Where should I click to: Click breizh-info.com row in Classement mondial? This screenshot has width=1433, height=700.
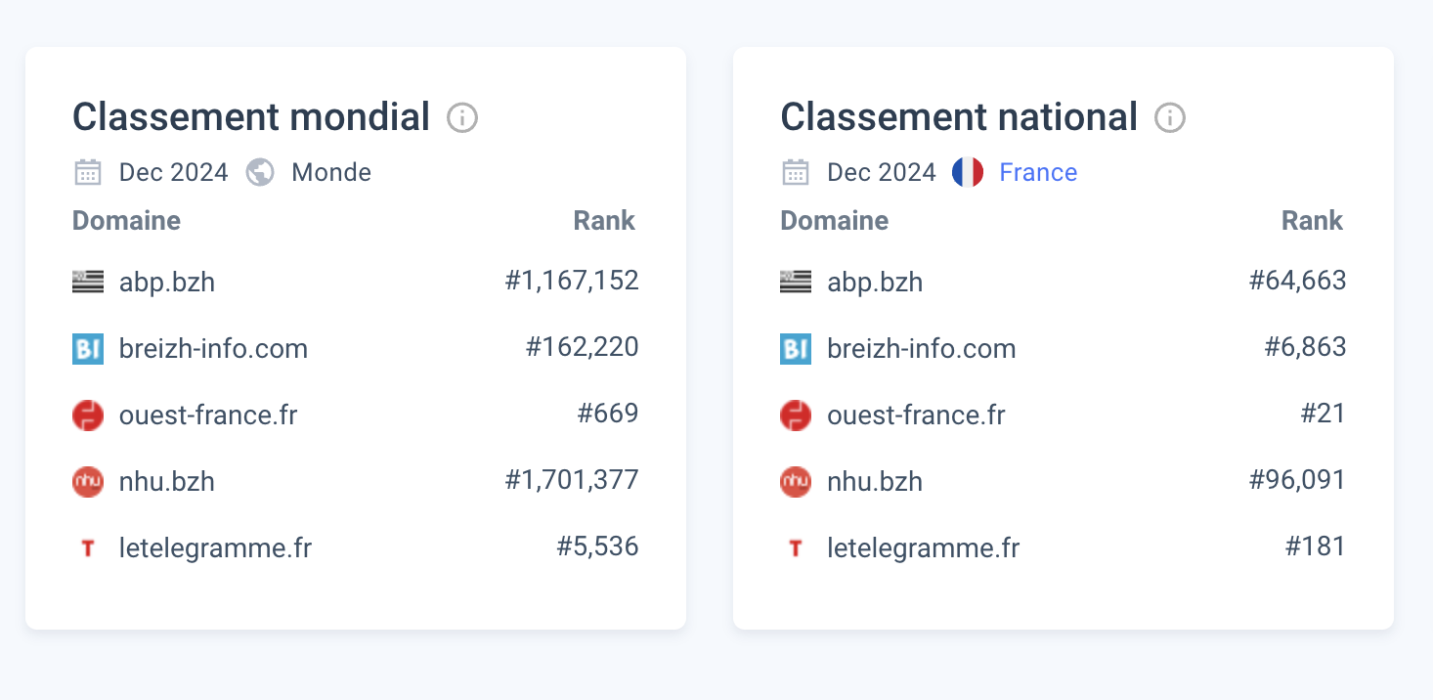pyautogui.click(x=213, y=348)
